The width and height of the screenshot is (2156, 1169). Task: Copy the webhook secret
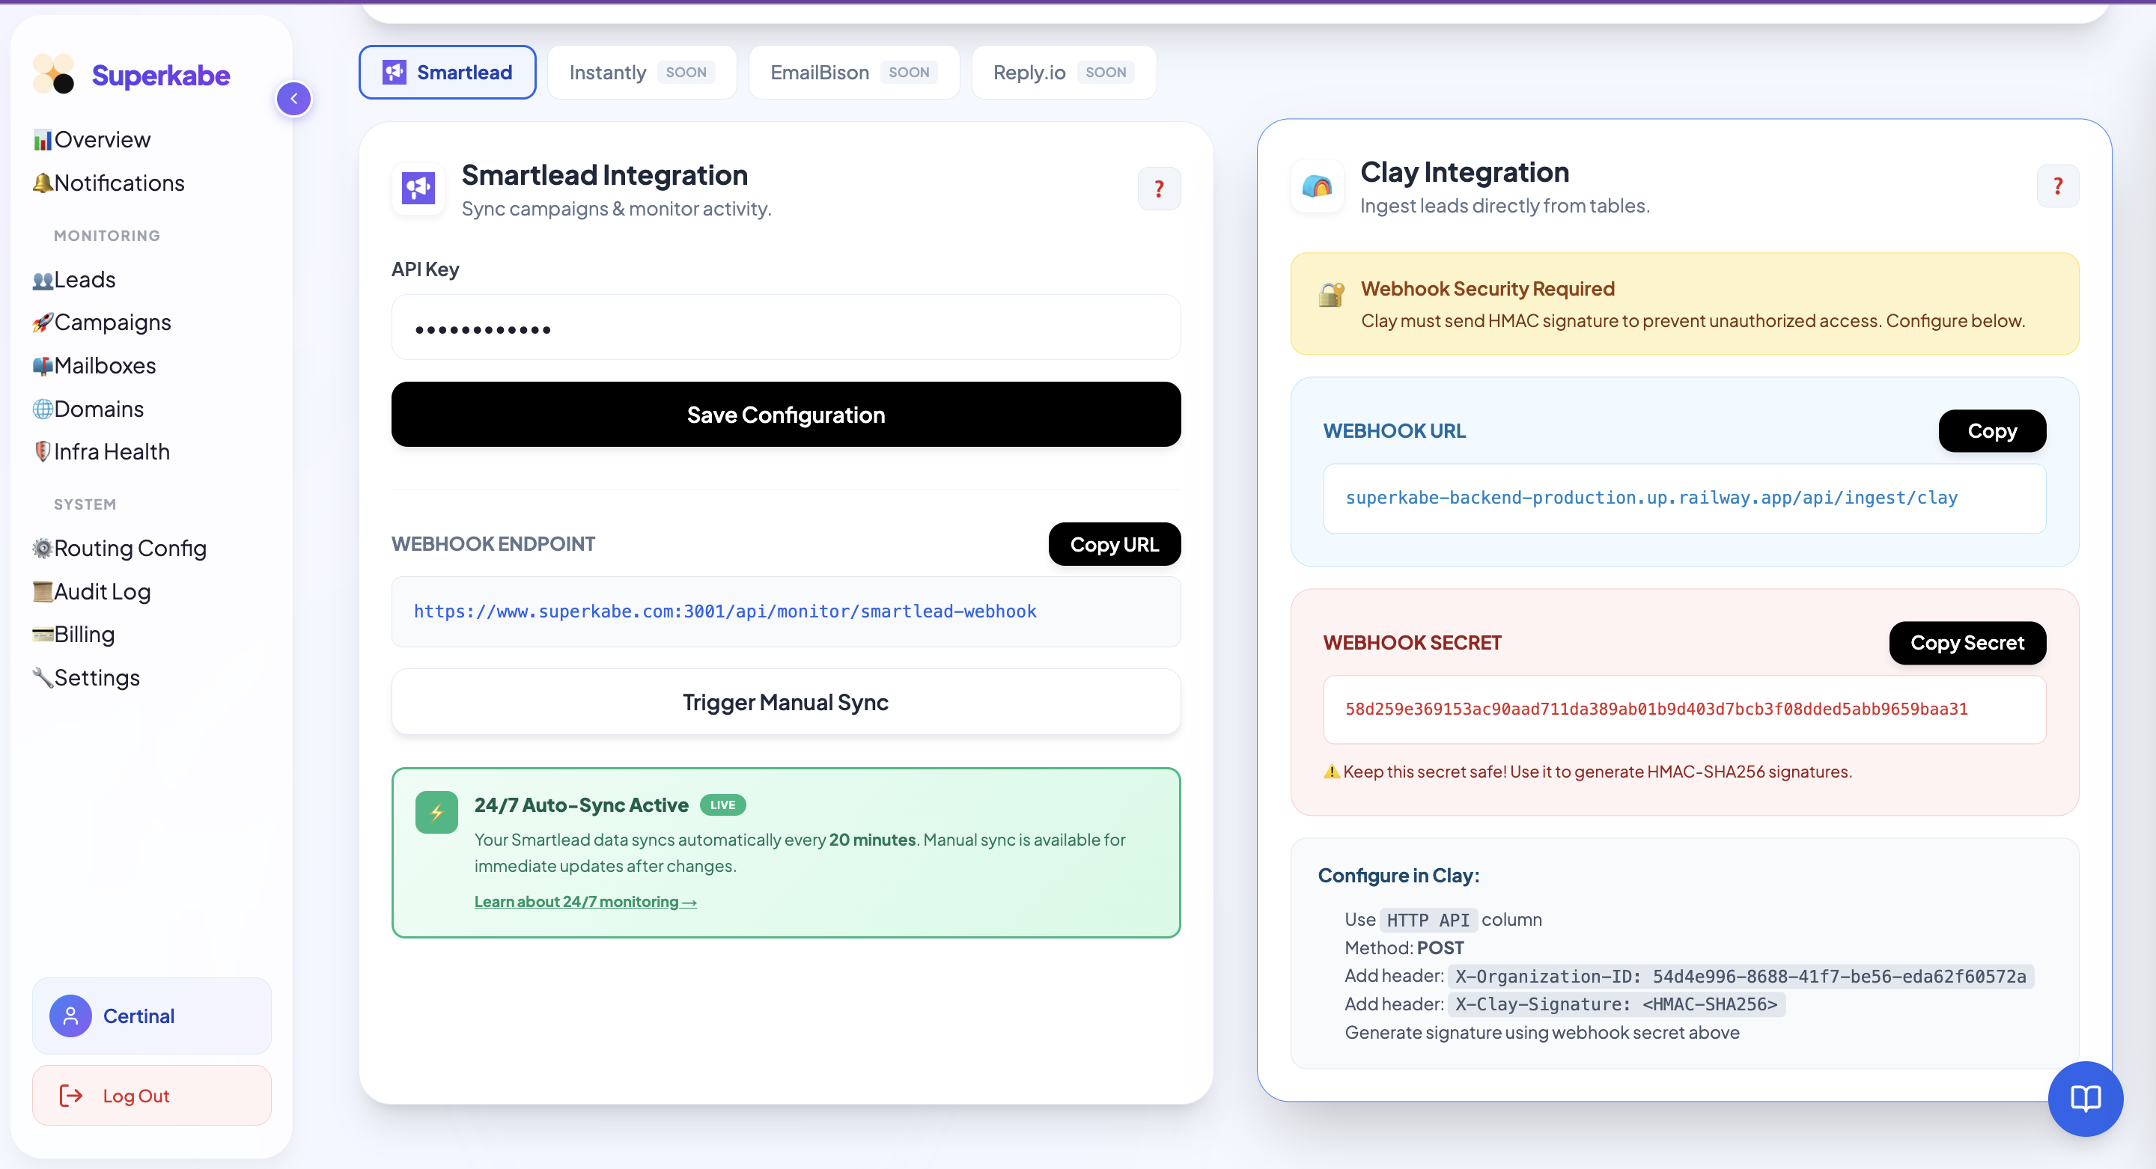click(x=1966, y=643)
